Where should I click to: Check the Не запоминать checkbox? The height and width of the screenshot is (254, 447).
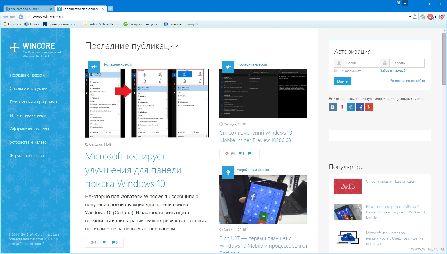[336, 71]
